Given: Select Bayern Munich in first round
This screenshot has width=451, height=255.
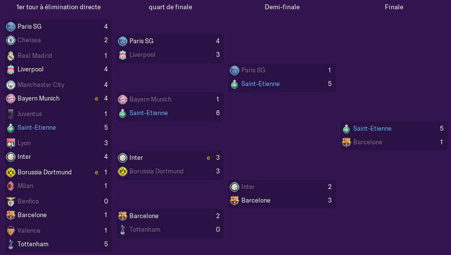Looking at the screenshot, I should (x=38, y=99).
